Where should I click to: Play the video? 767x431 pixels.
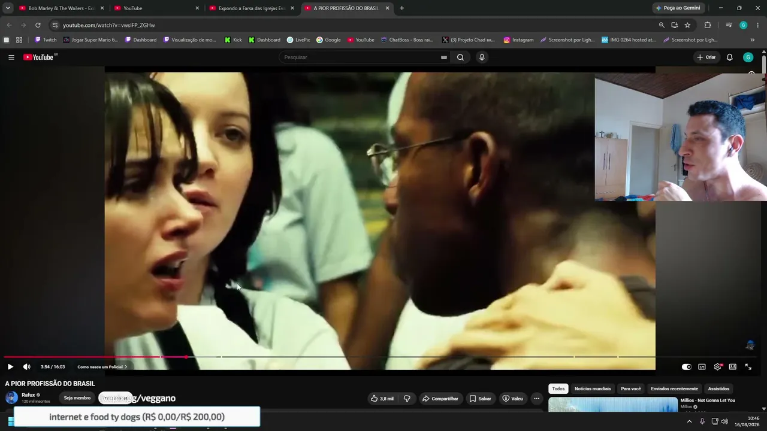coord(10,367)
